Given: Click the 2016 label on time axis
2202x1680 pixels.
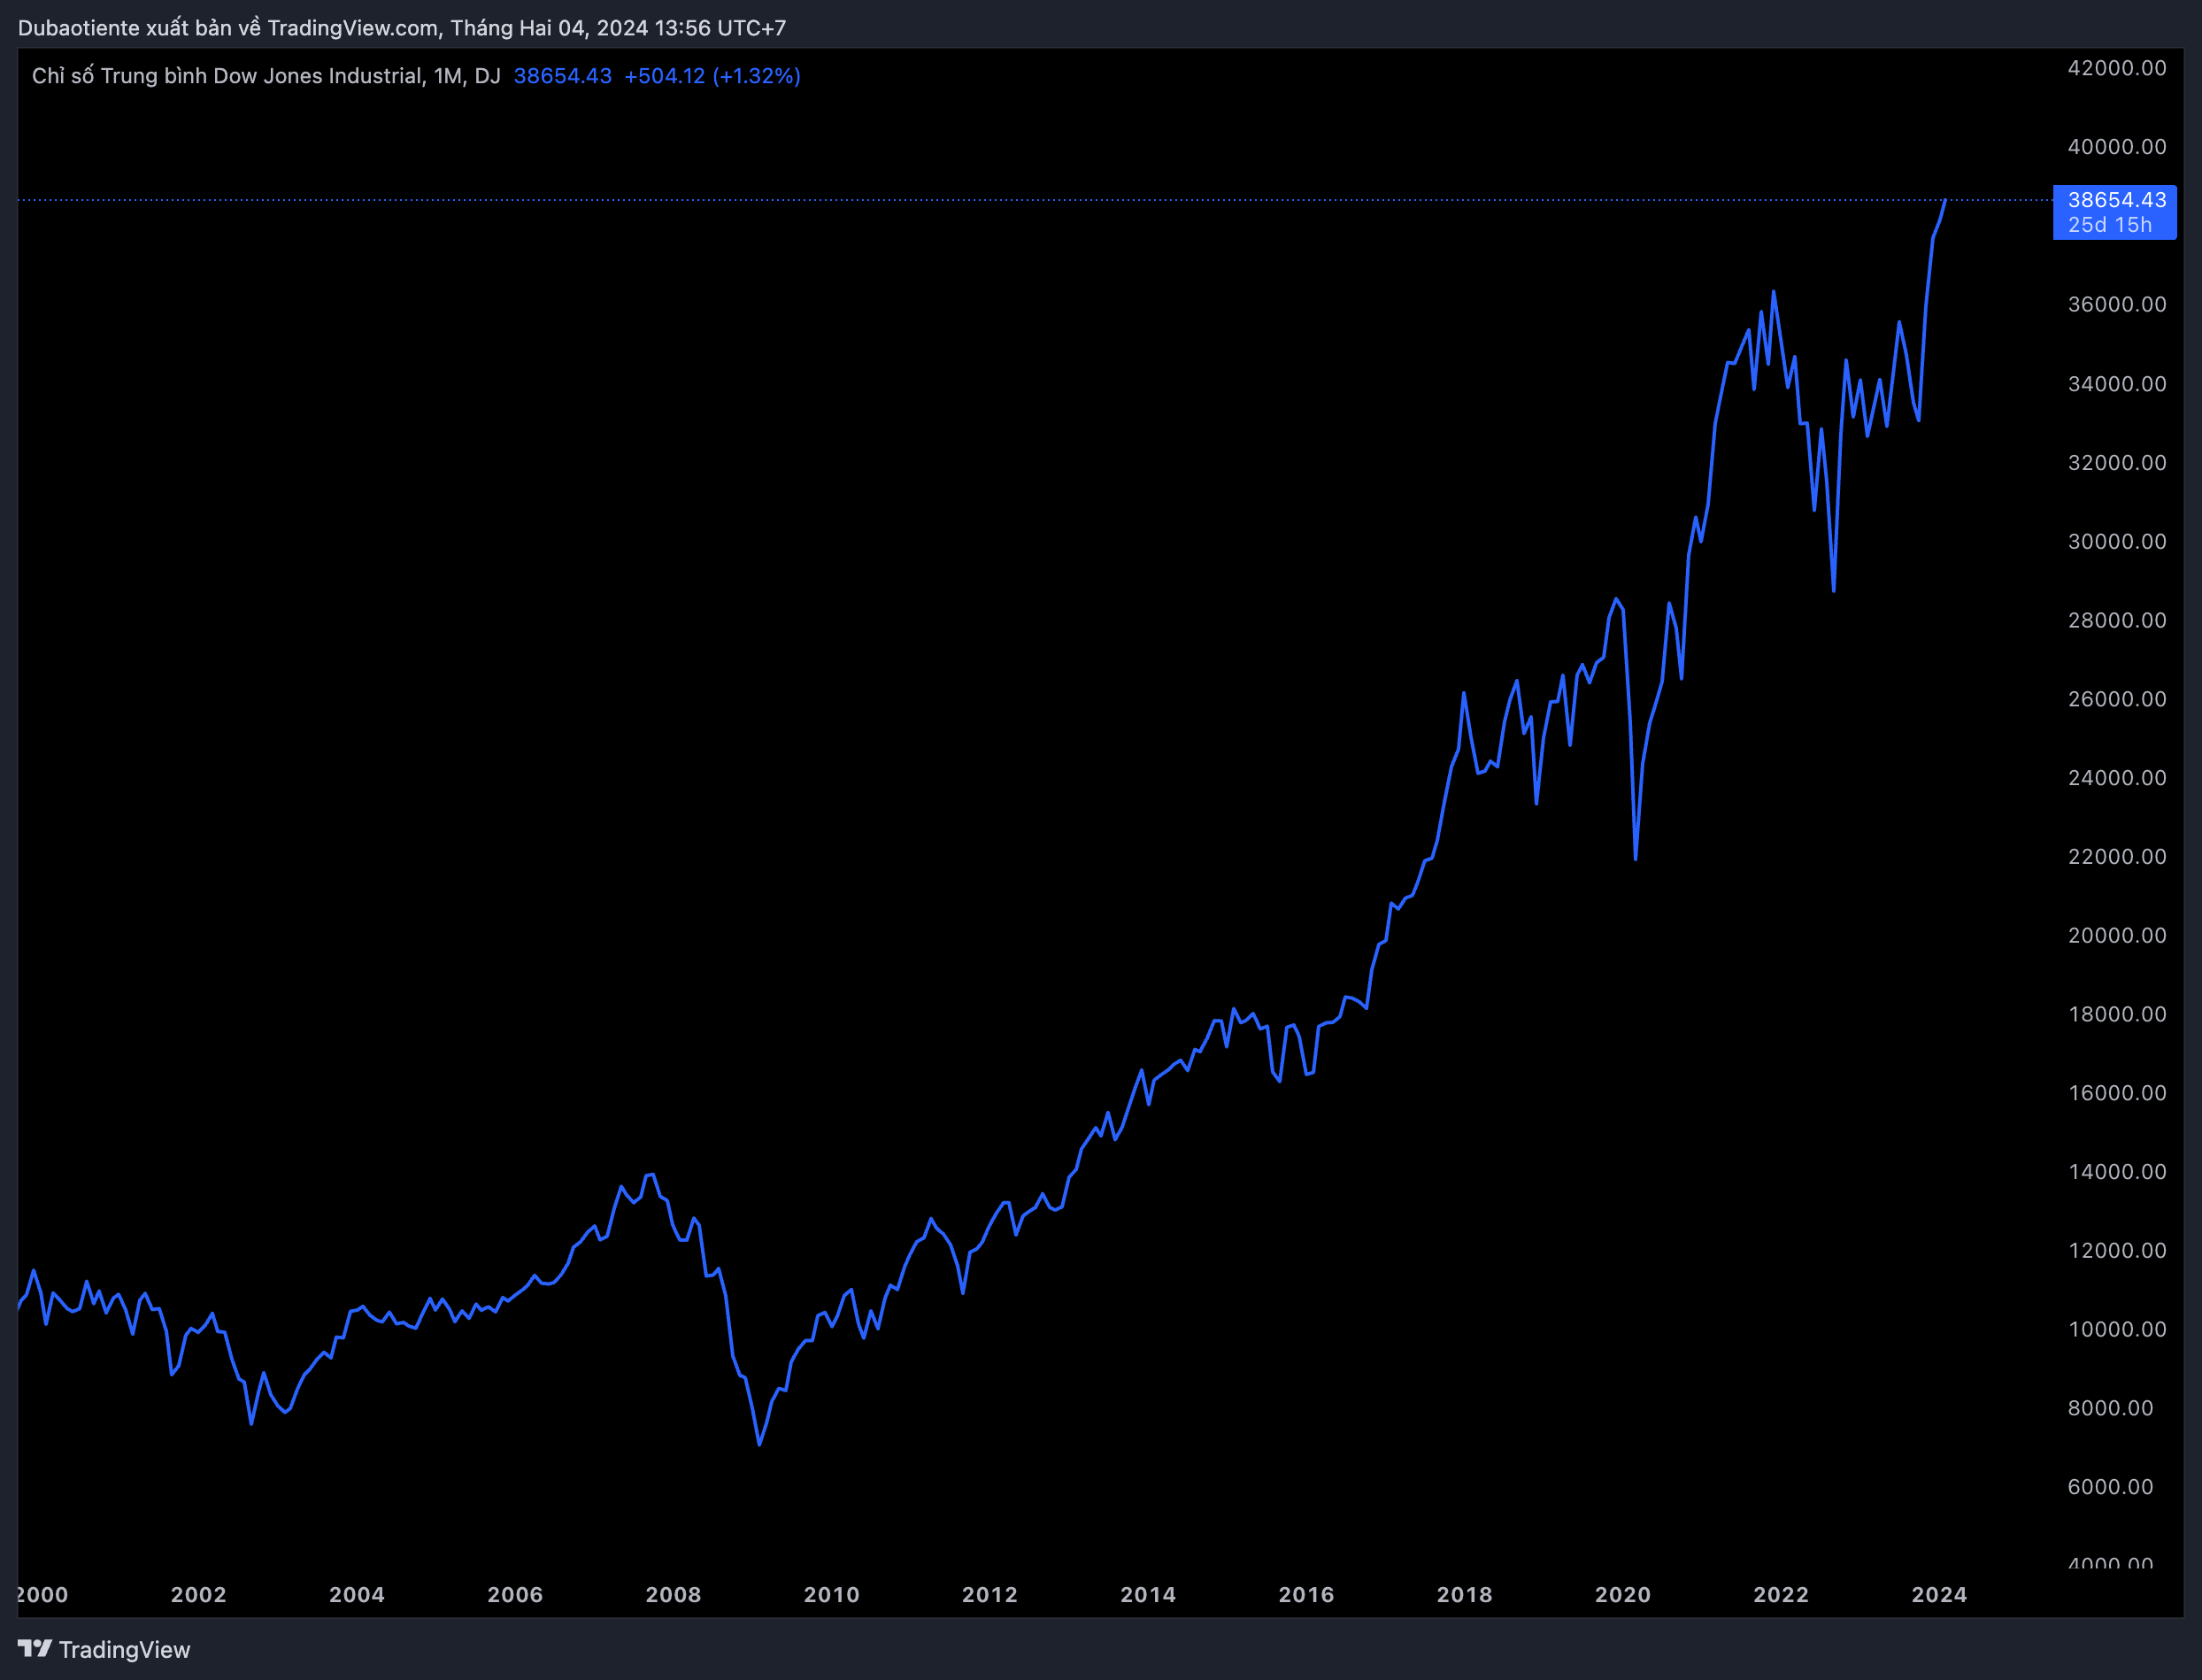Looking at the screenshot, I should [x=1306, y=1595].
